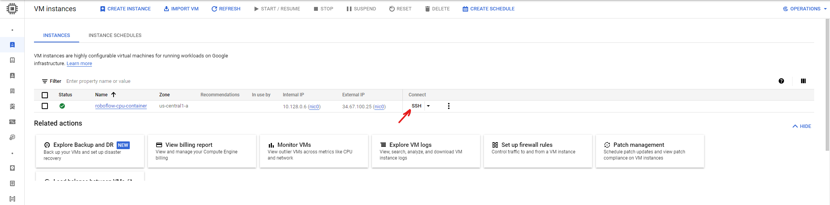Viewport: 830px width, 205px height.
Task: Switch to the Instance Schedules tab
Action: click(x=115, y=35)
